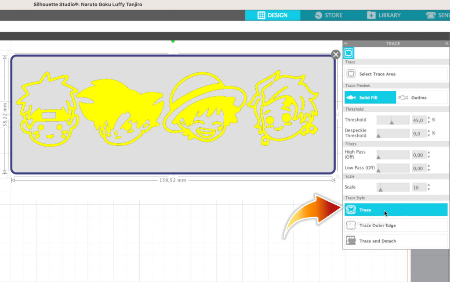
Task: Click the Threshold value field
Action: coord(418,120)
